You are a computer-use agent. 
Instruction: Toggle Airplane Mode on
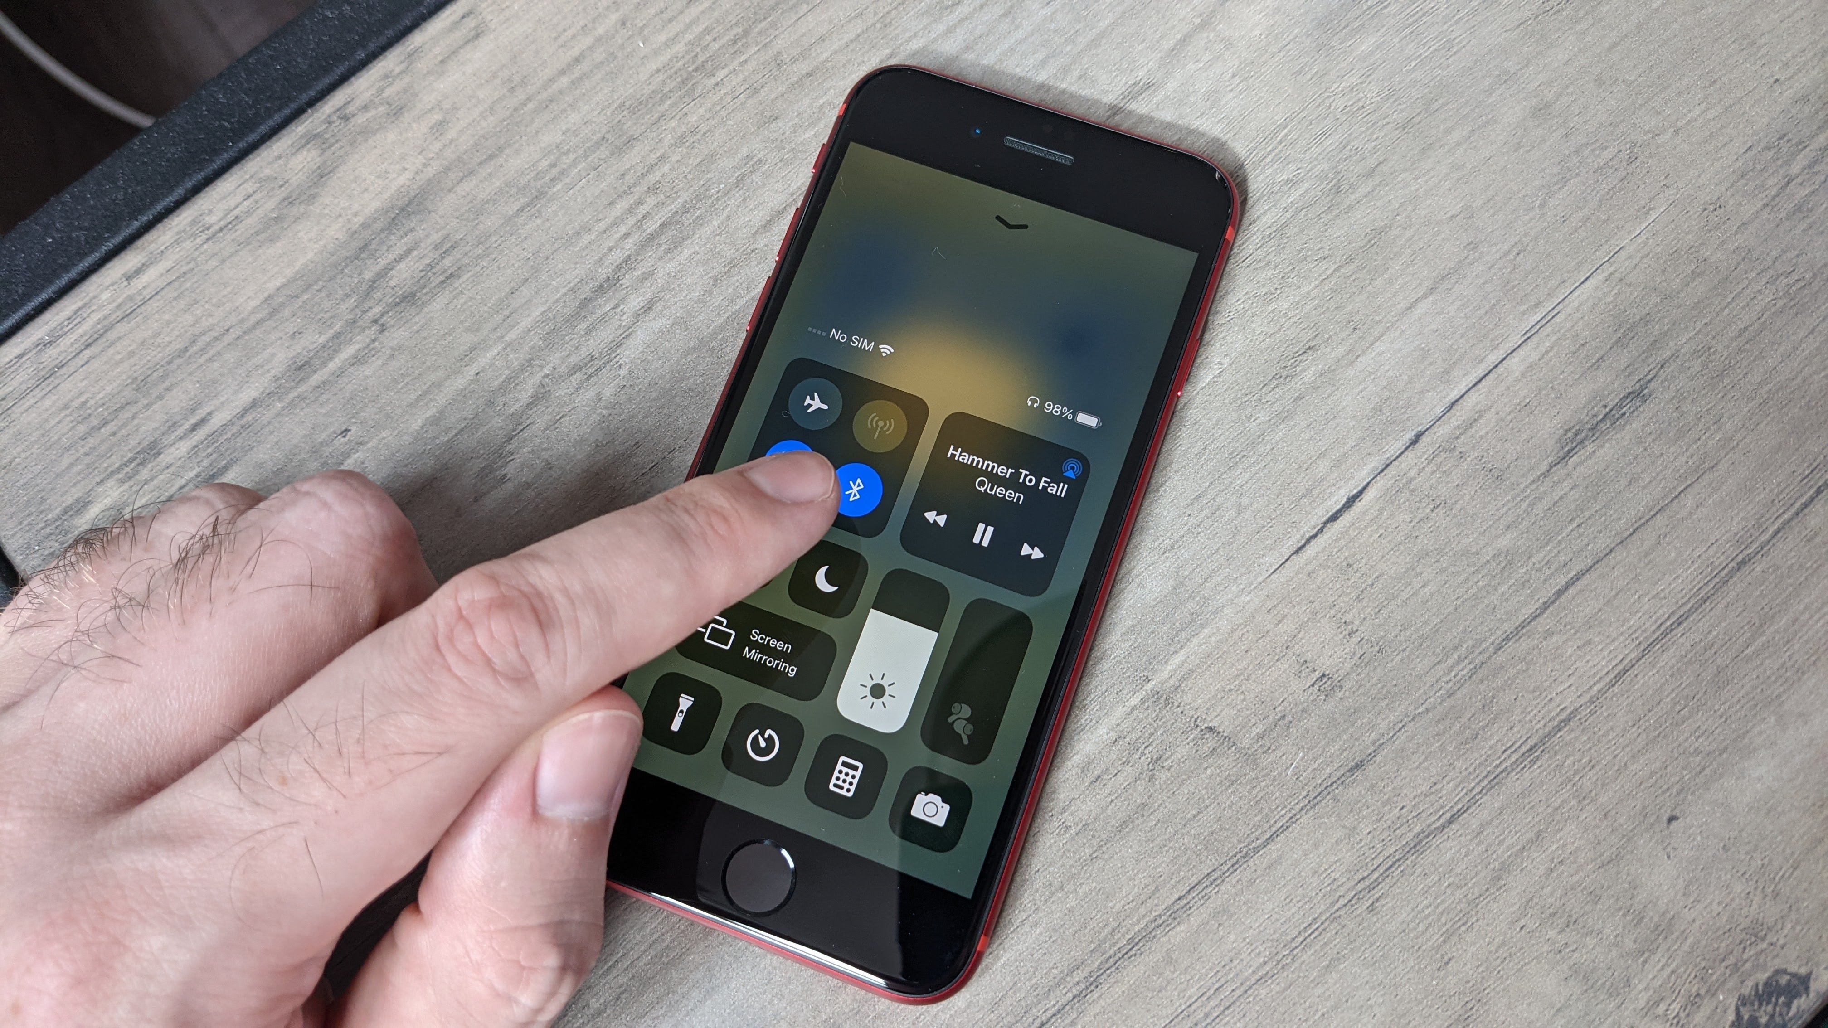(x=813, y=405)
